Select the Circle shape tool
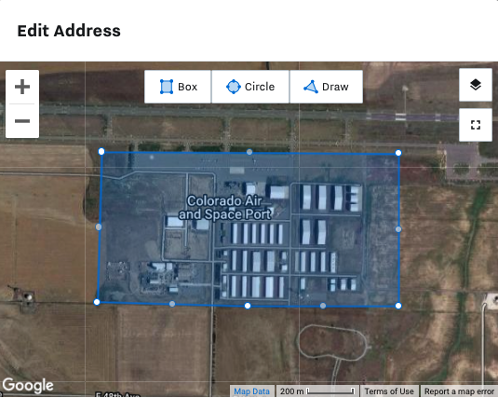Screen dimensions: 498x398 250,87
